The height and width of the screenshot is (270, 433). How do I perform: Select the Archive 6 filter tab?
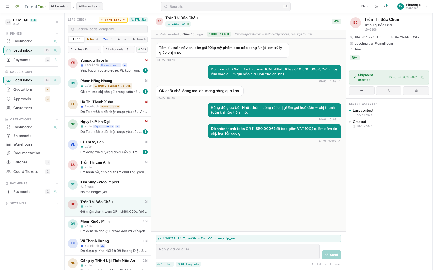[x=139, y=39]
